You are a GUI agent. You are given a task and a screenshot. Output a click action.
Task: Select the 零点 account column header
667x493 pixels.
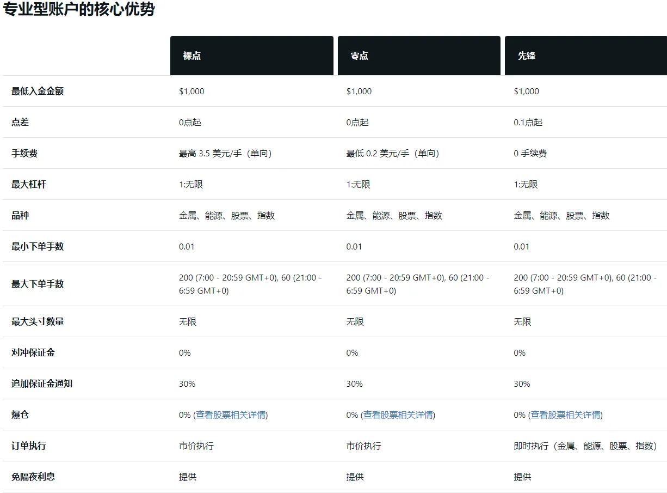(x=419, y=56)
